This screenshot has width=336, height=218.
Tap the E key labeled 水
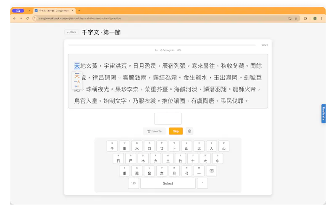(137, 146)
